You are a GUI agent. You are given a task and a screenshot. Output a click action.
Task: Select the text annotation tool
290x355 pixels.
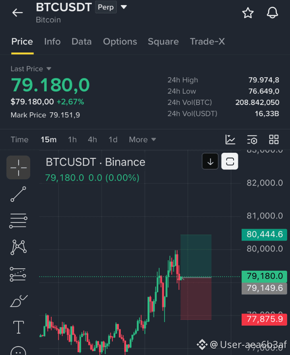pyautogui.click(x=19, y=327)
